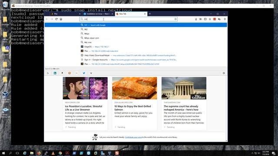Search with the DuckDuckGo one-off icon
The width and height of the screenshot is (278, 156).
(69, 73)
